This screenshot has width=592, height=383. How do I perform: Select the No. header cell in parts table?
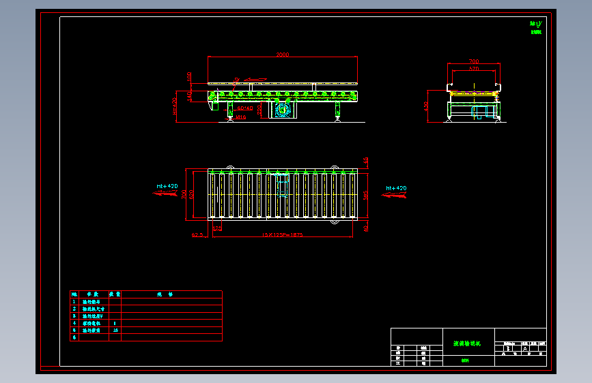point(74,294)
